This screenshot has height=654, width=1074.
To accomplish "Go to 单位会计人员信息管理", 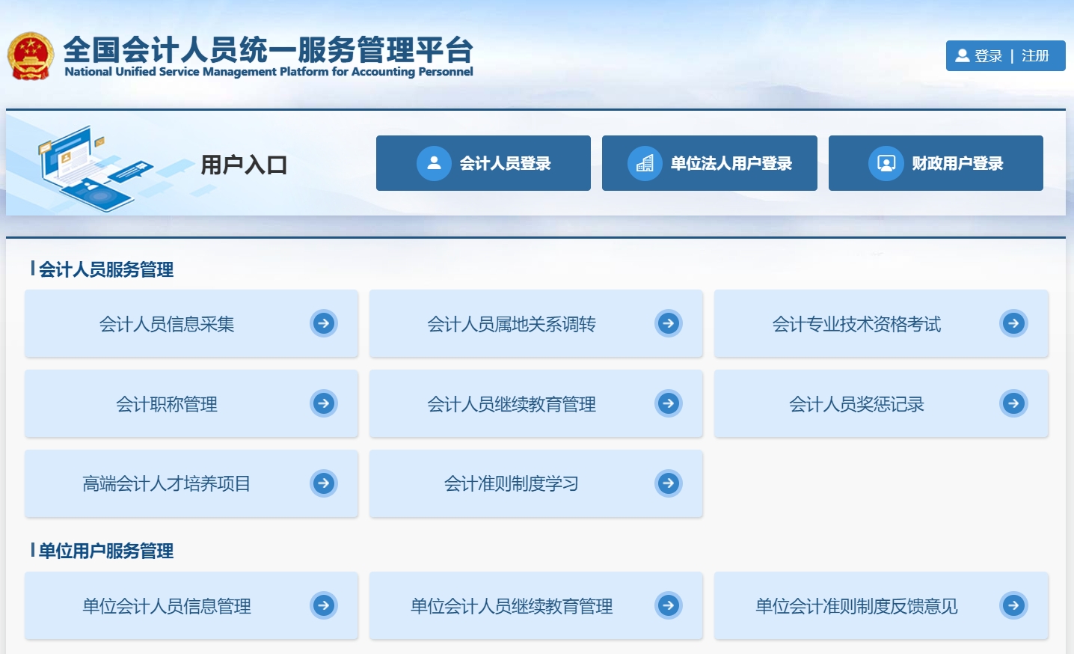I will coord(167,606).
